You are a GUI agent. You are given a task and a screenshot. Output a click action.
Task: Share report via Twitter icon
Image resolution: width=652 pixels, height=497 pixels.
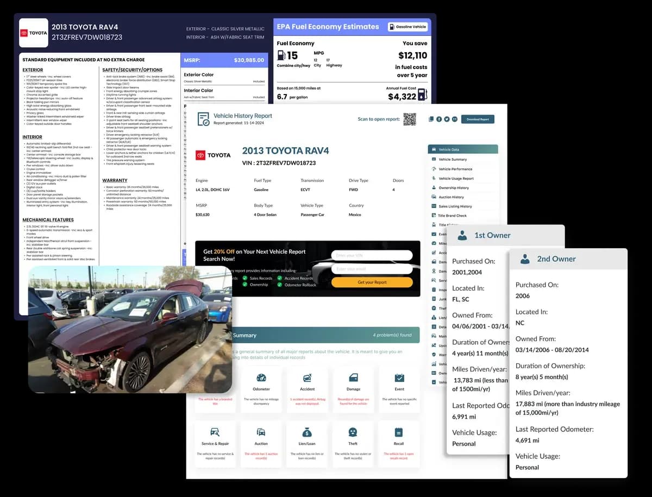pos(447,119)
